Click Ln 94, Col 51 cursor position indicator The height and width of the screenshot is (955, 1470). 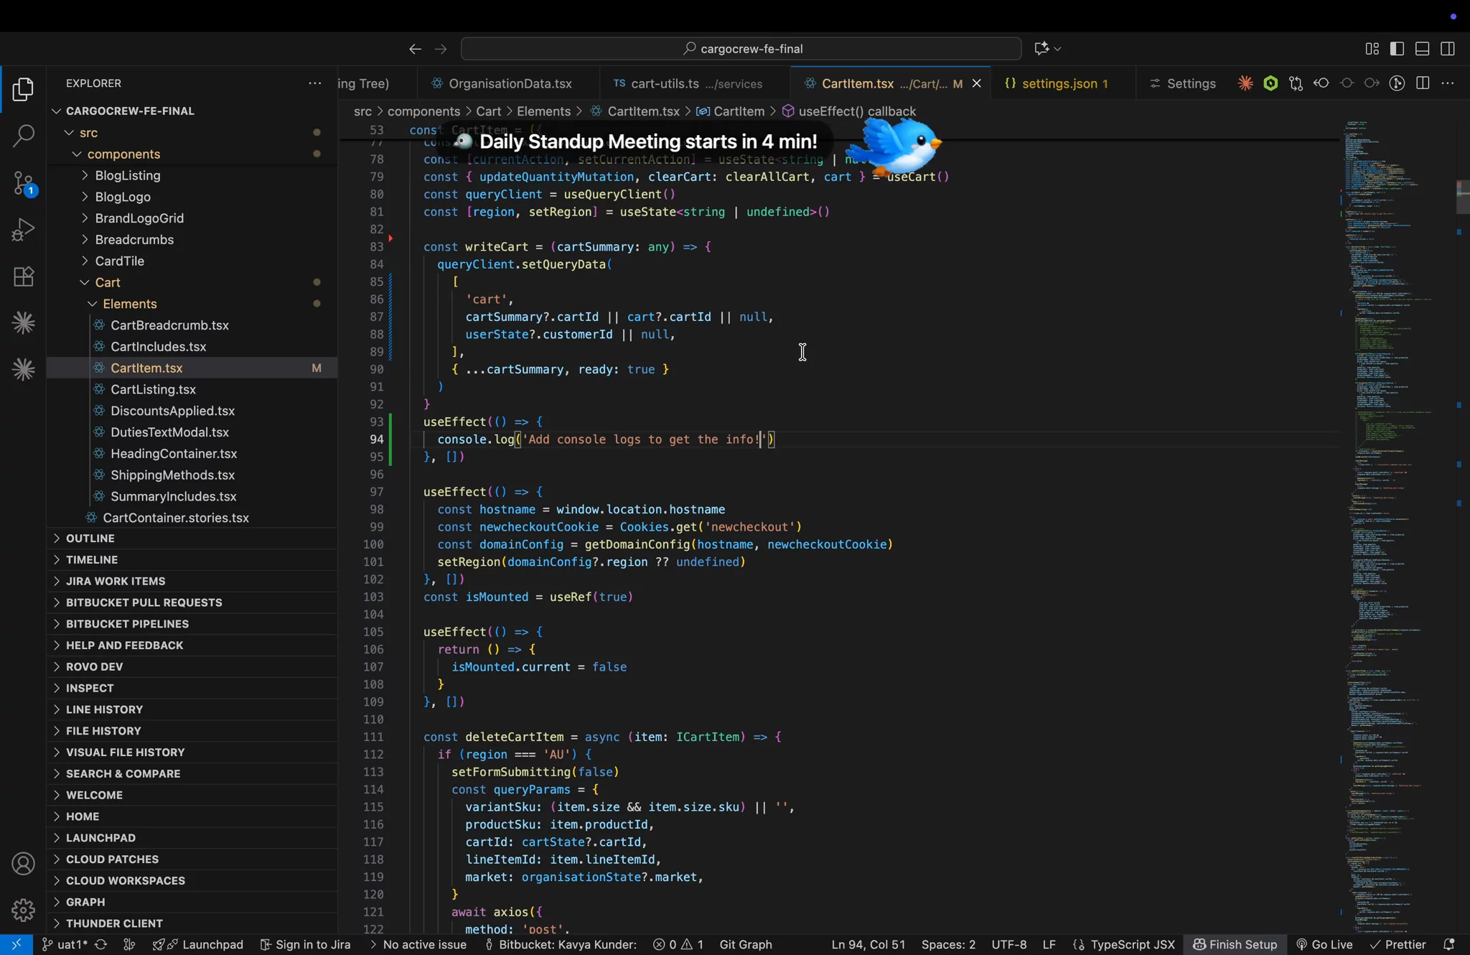tap(869, 944)
